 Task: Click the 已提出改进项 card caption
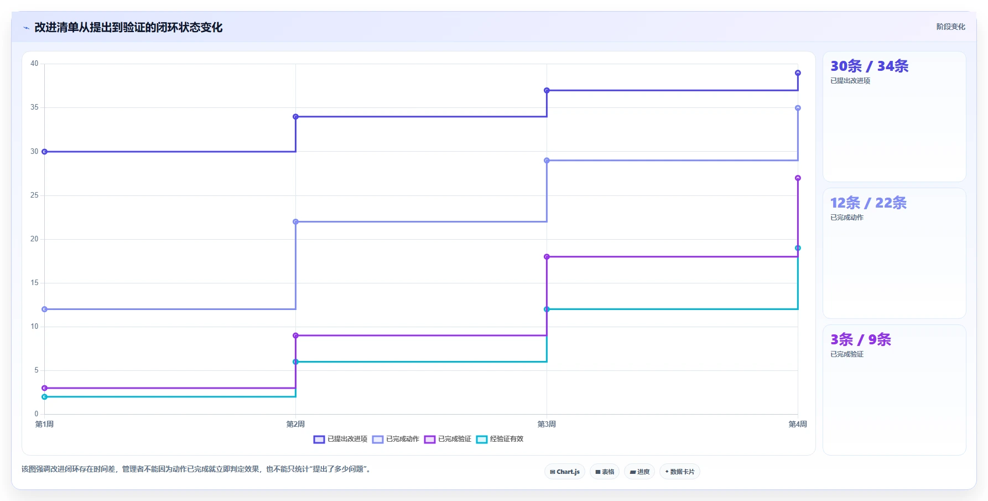click(x=850, y=81)
